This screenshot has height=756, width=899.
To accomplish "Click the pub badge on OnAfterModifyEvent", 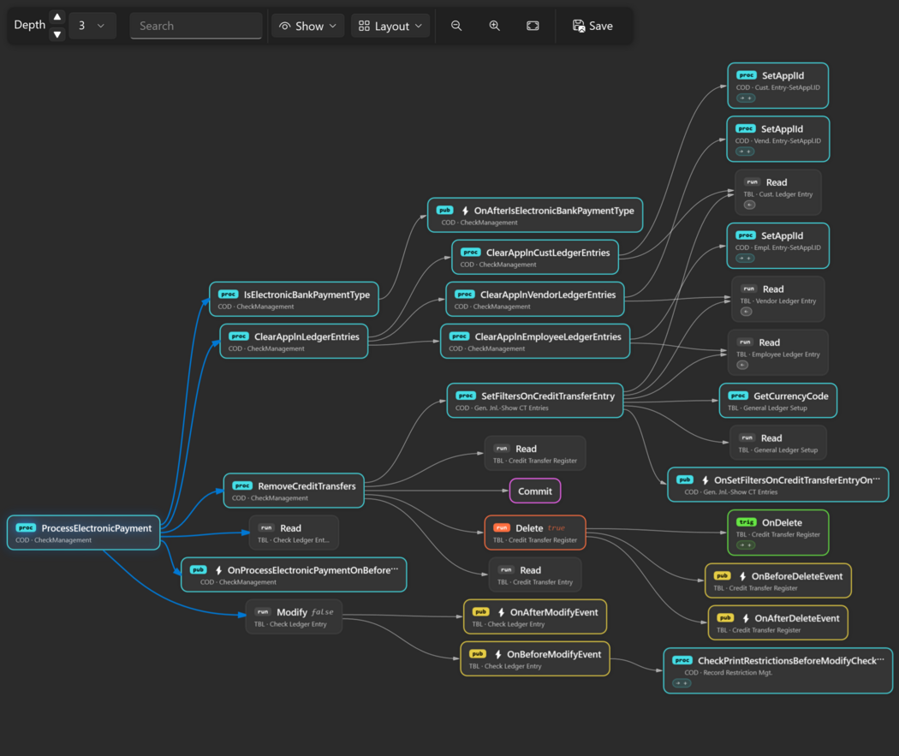I will point(481,612).
